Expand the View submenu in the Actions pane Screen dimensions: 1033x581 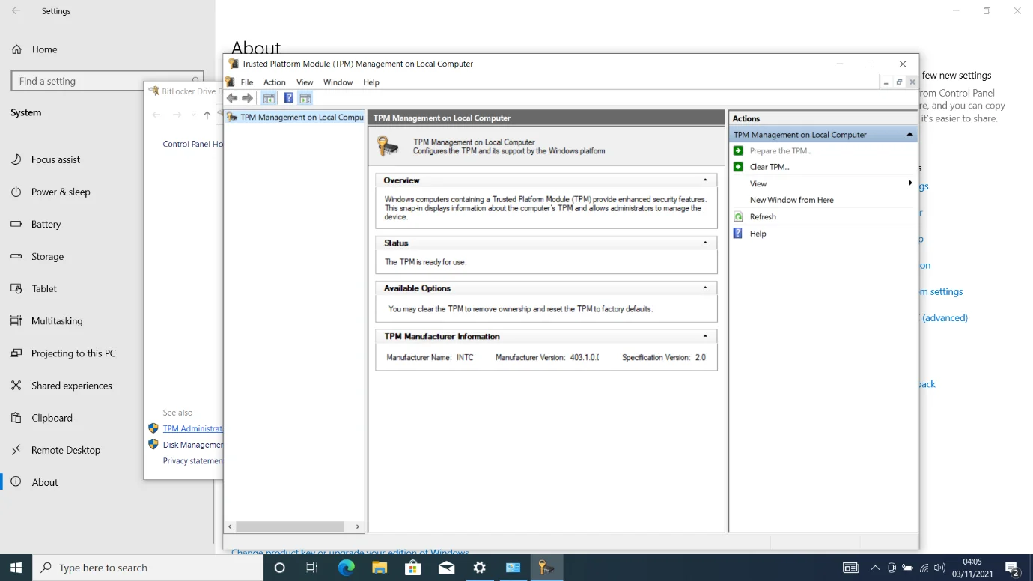[910, 183]
